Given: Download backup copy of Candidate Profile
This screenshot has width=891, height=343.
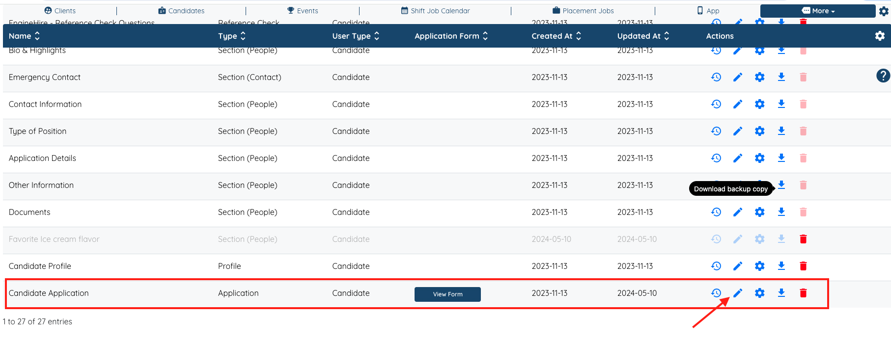Looking at the screenshot, I should pos(781,266).
